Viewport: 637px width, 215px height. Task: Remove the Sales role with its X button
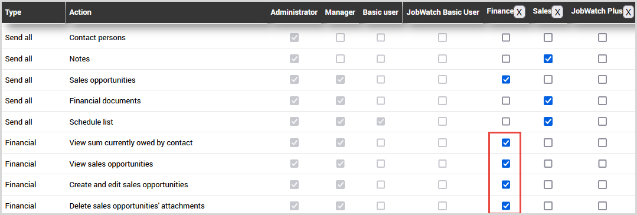[x=558, y=12]
